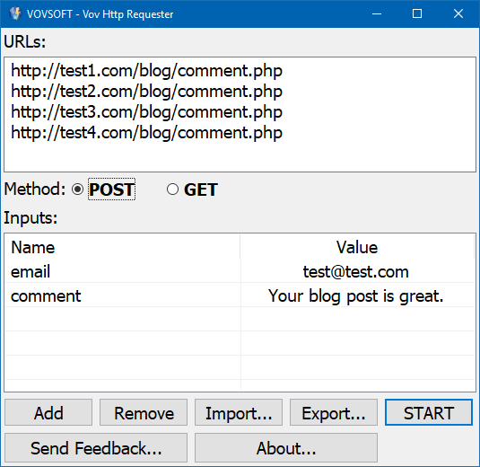Select the test4.com URL line
480x467 pixels.
point(146,133)
